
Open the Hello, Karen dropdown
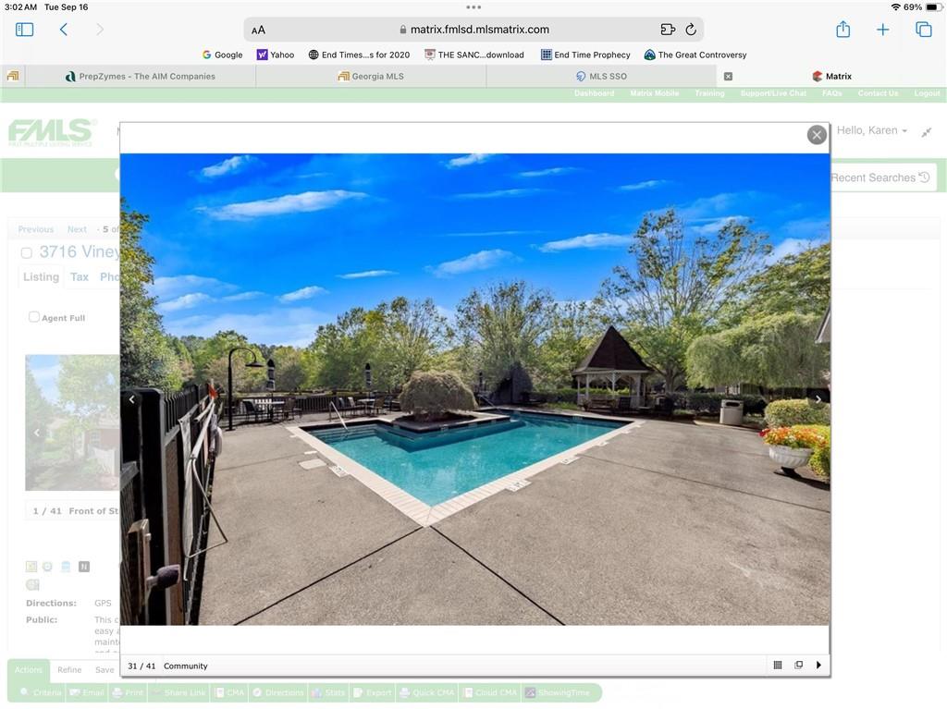(x=871, y=130)
